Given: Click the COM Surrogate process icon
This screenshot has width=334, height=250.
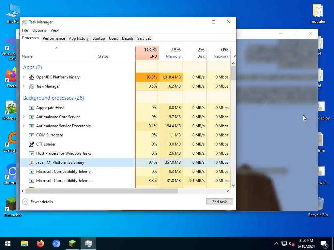Looking at the screenshot, I should [x=32, y=135].
